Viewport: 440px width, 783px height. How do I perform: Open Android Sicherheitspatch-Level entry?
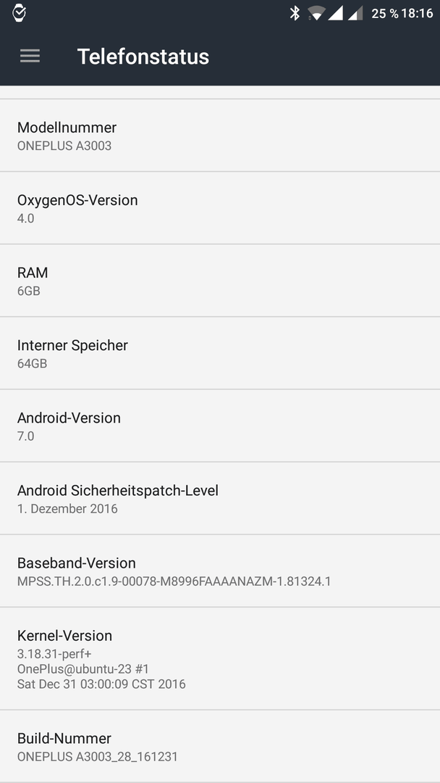(220, 498)
